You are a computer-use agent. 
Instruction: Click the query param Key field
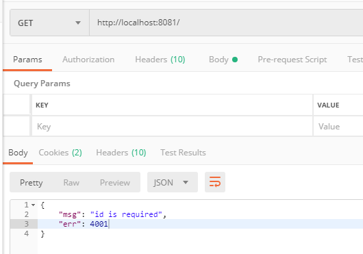pos(172,126)
